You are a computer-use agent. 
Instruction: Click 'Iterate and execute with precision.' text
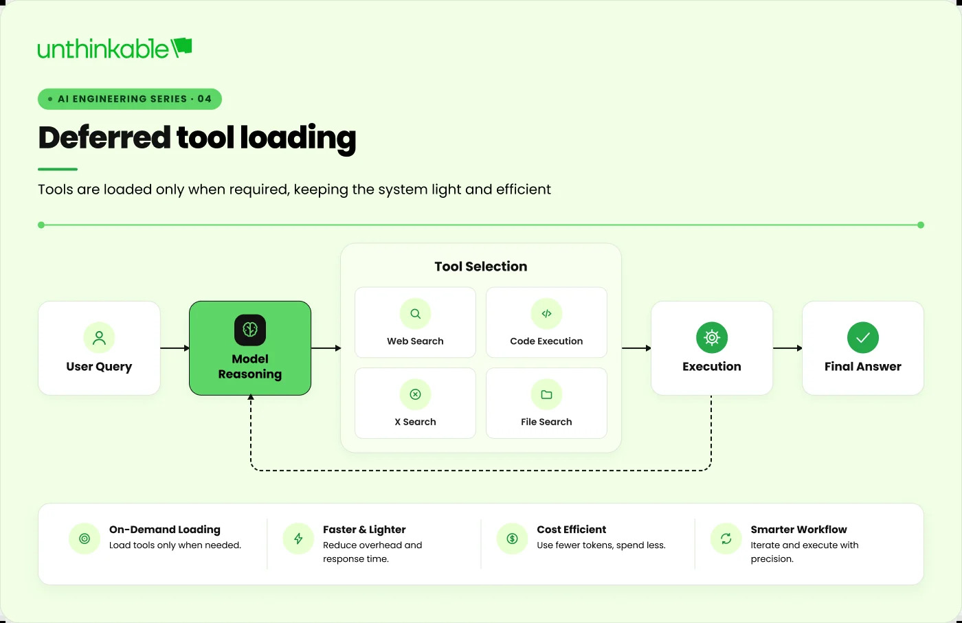coord(805,552)
